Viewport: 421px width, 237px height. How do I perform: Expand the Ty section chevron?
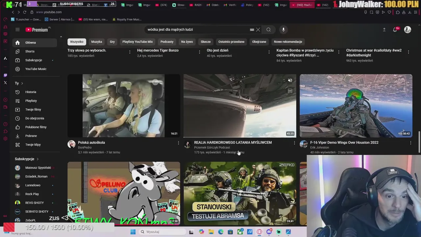point(22,83)
